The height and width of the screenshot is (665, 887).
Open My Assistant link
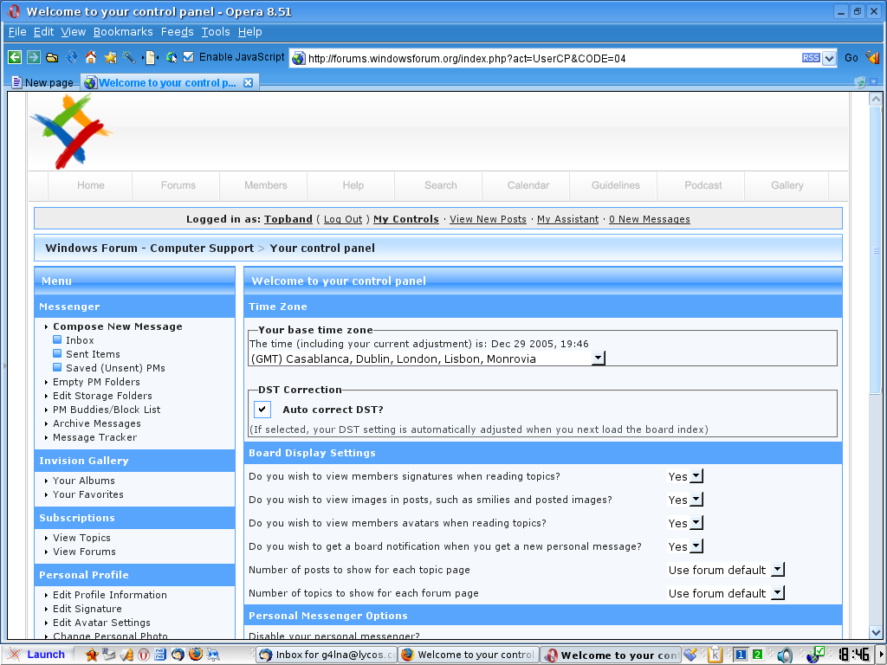coord(567,219)
